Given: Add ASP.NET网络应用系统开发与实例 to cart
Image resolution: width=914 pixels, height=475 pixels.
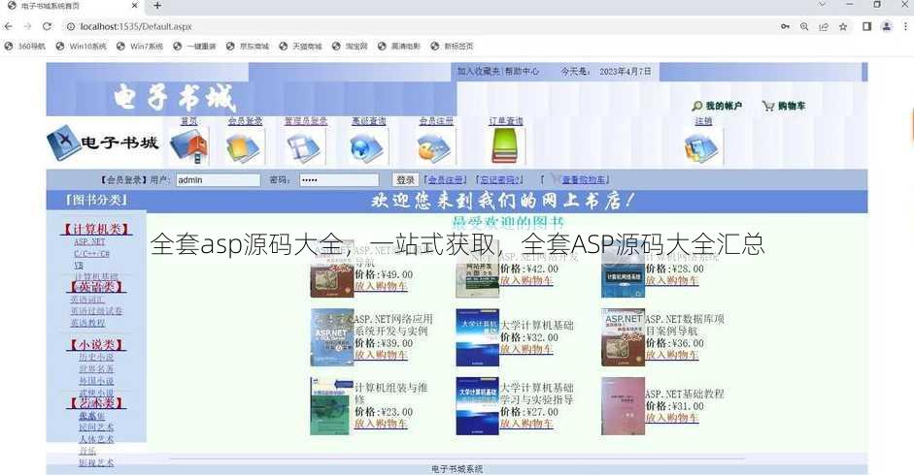Looking at the screenshot, I should [x=381, y=355].
